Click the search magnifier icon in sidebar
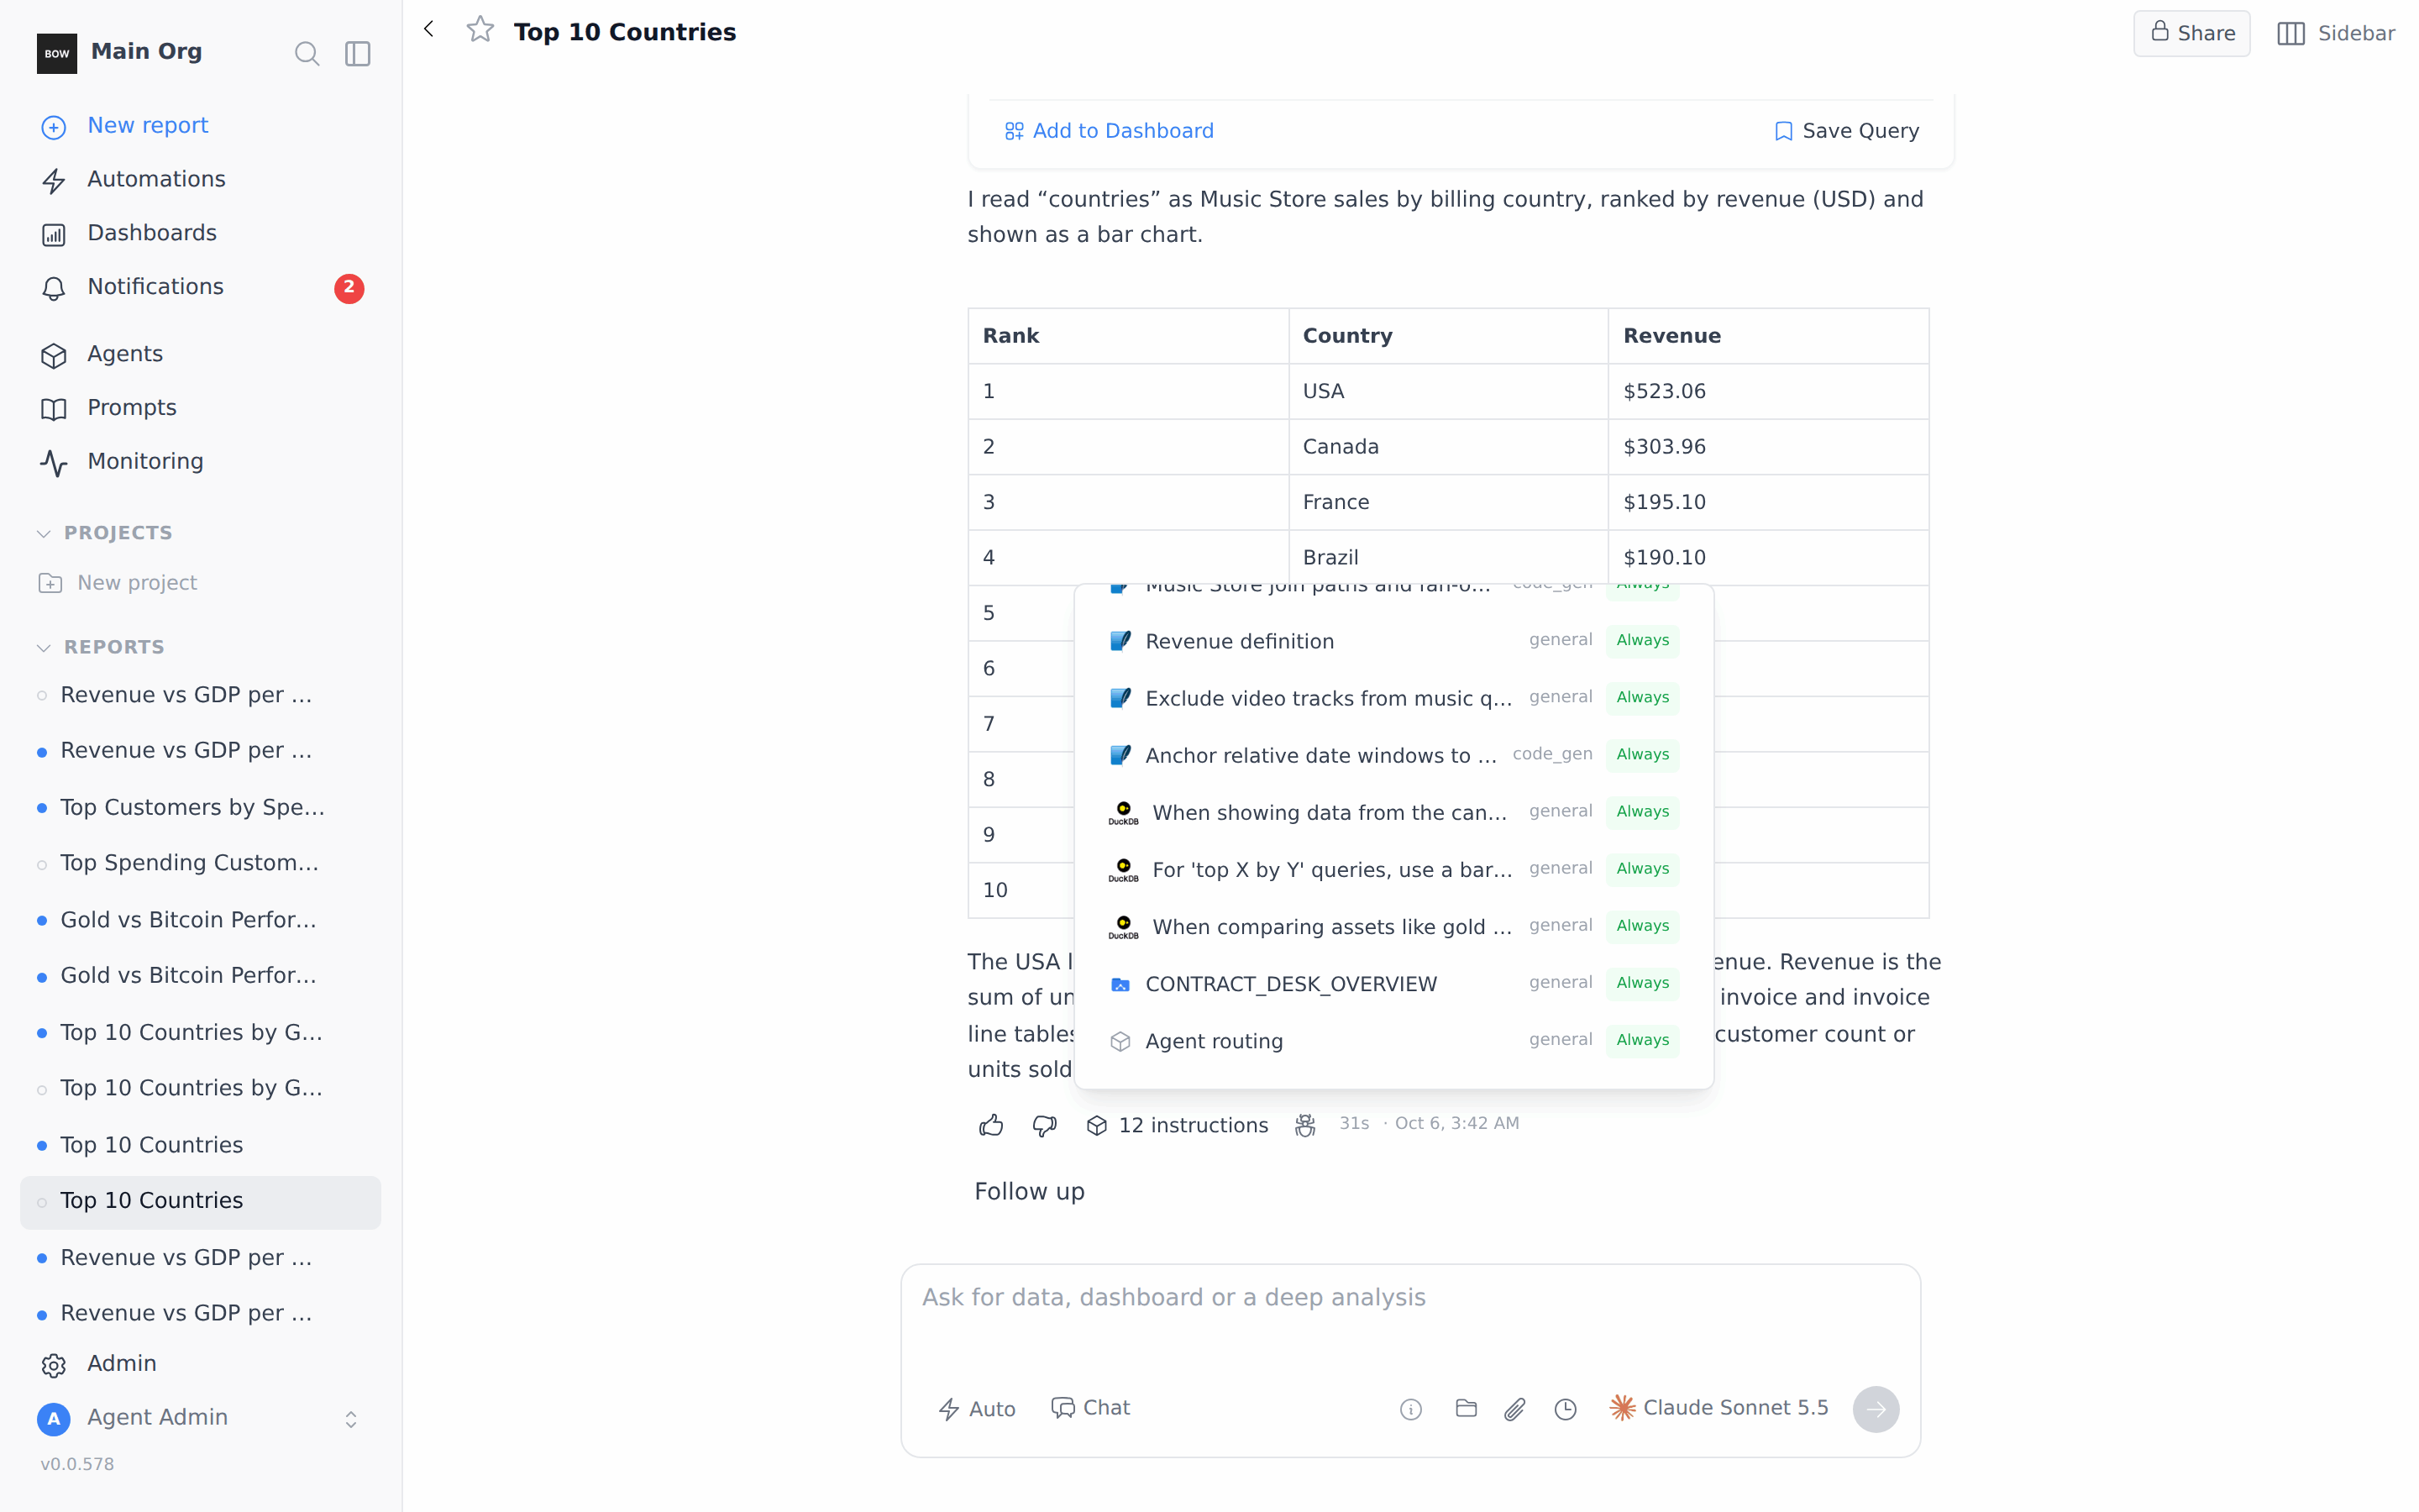This screenshot has height=1512, width=2419. 307,53
